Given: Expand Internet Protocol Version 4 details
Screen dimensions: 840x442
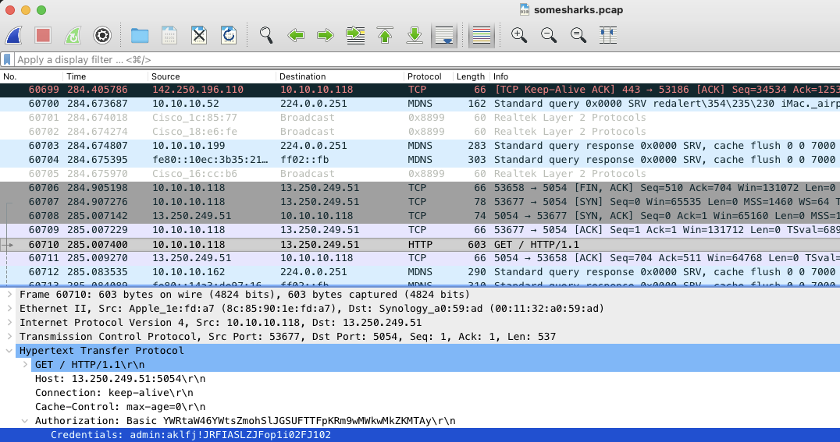Looking at the screenshot, I should coord(9,322).
